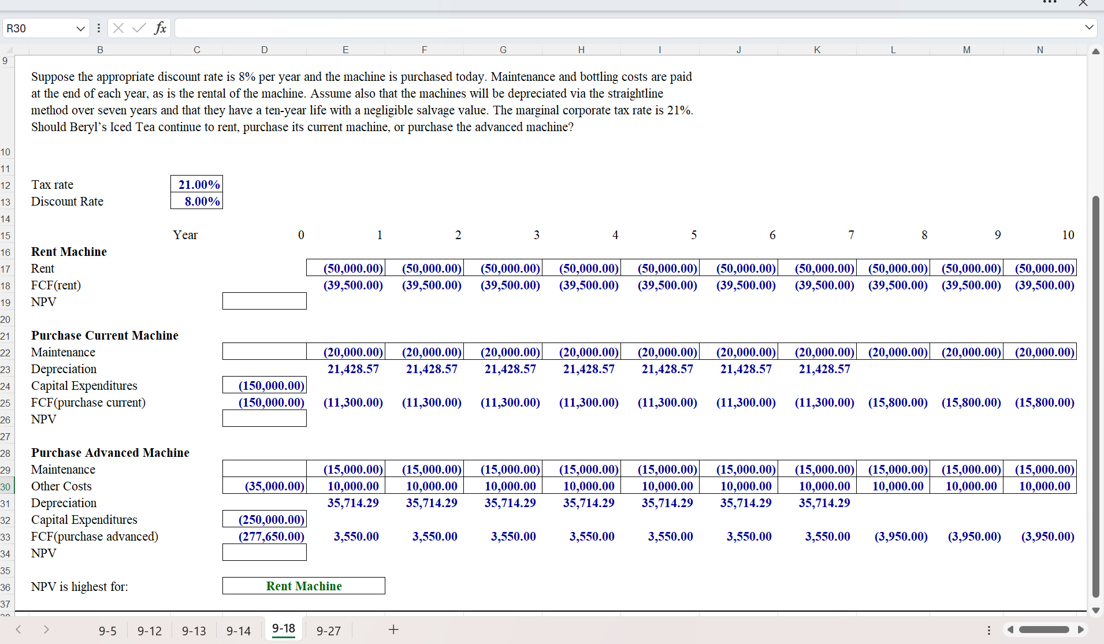
Task: Select the green 'Rent Machine' result cell
Action: [304, 586]
